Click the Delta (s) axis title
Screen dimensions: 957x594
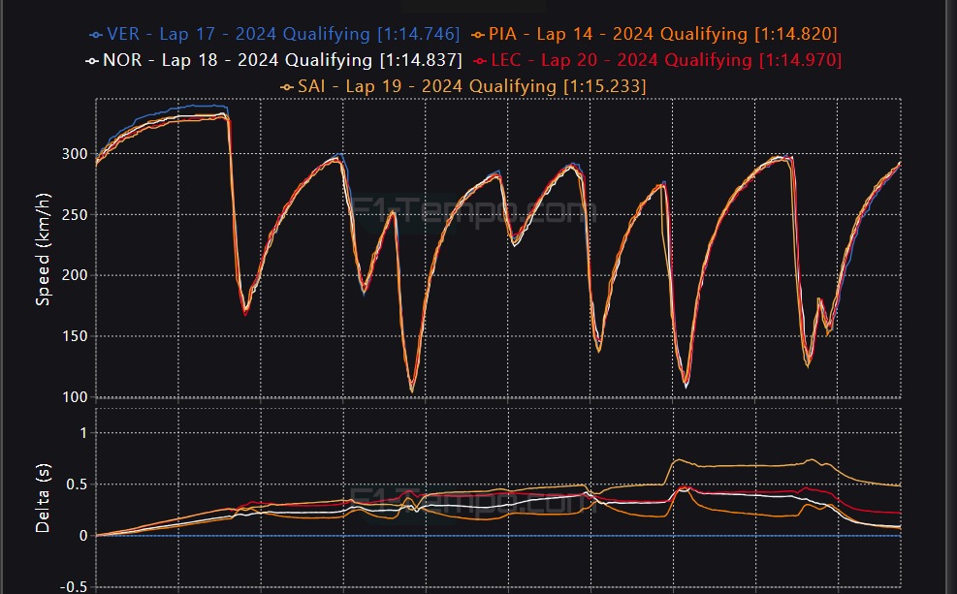pyautogui.click(x=43, y=497)
